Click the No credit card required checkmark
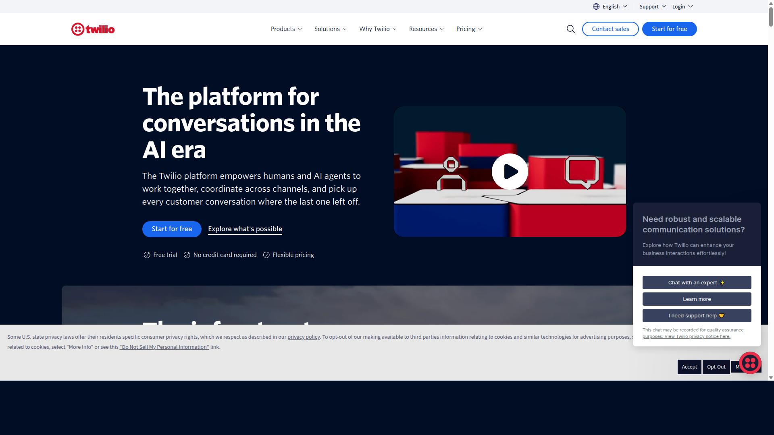Viewport: 774px width, 435px height. 187,255
